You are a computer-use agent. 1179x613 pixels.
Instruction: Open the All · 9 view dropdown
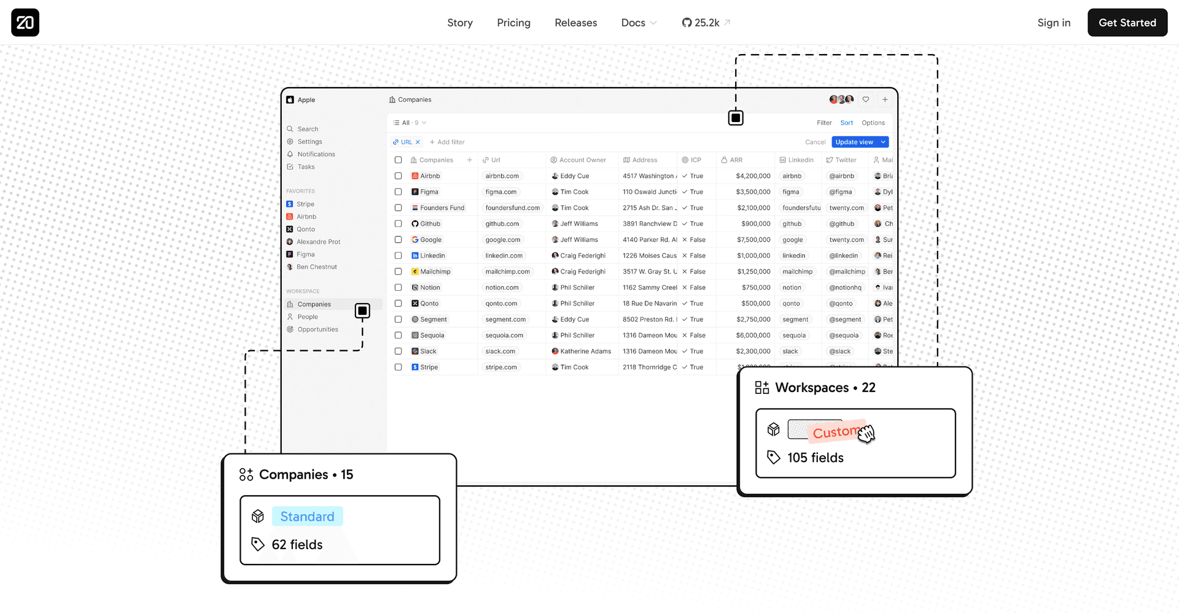(x=410, y=123)
